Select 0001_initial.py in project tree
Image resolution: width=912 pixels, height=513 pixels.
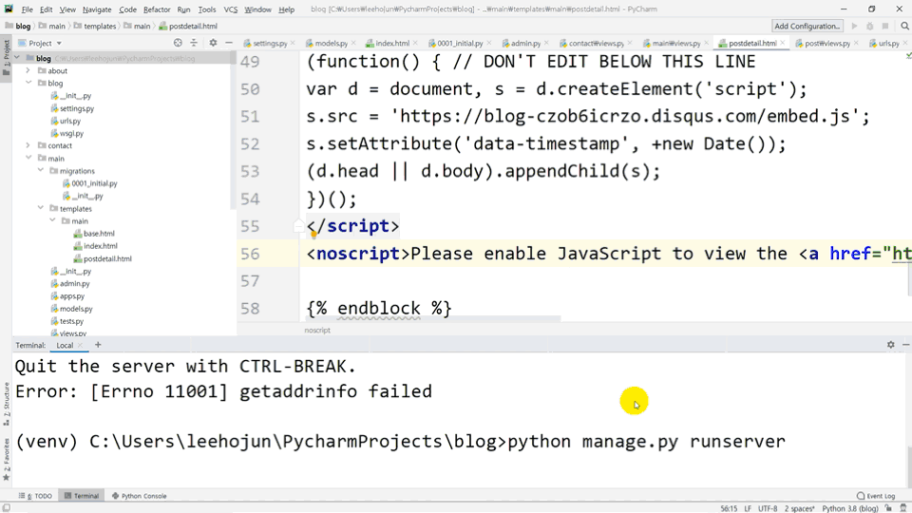(94, 183)
